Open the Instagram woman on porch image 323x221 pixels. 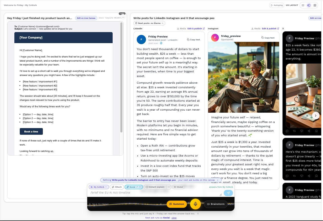(x=243, y=77)
